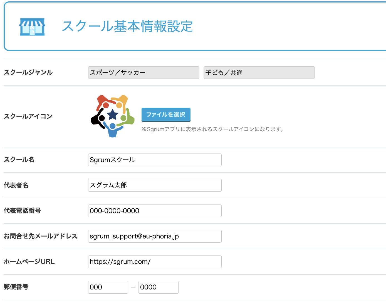386x302 pixels.
Task: Click the 代表電話番号 label
Action: tap(22, 211)
